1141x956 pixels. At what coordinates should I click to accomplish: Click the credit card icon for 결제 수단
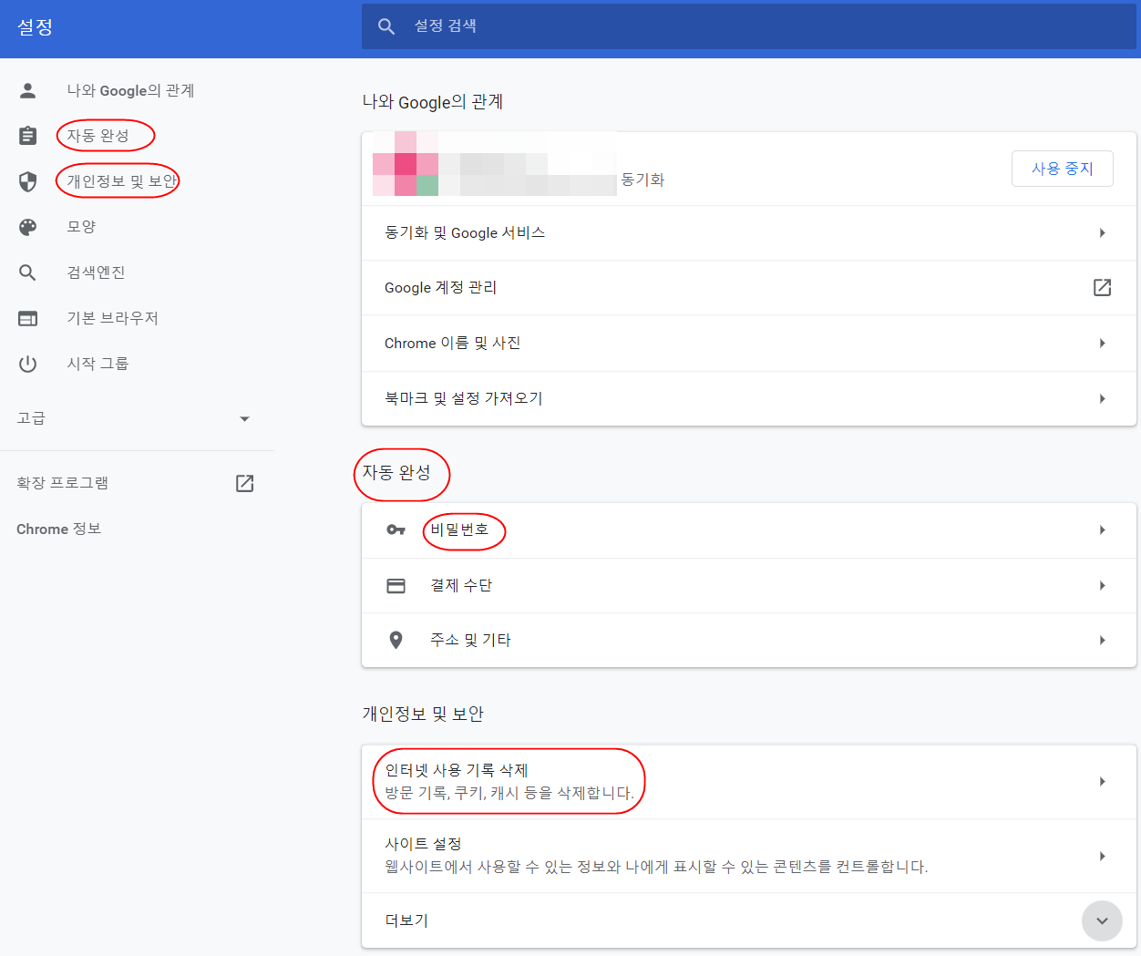(396, 585)
